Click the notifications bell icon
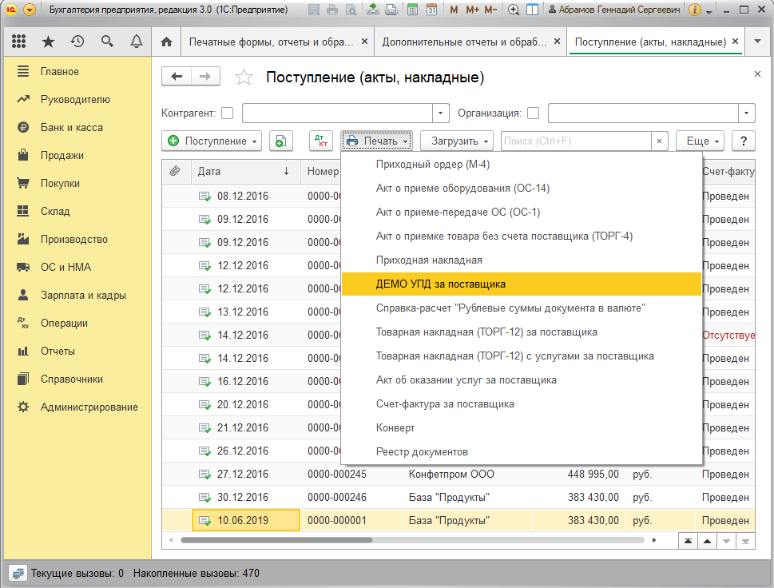This screenshot has width=774, height=588. tap(137, 42)
